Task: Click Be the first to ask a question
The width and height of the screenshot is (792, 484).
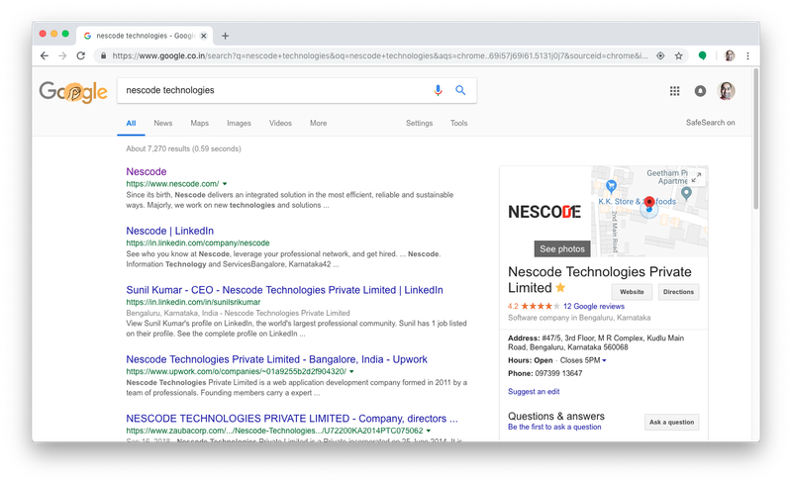Action: click(x=554, y=427)
